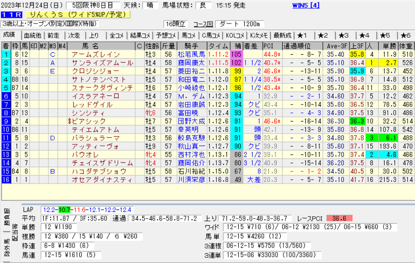Click the コース図 course map link
415x263 pixels.
click(x=203, y=24)
